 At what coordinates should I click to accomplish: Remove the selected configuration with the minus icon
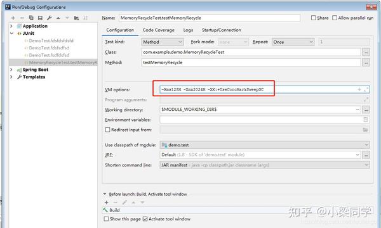tap(22, 18)
